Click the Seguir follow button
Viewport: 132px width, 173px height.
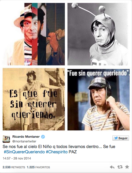121,138
